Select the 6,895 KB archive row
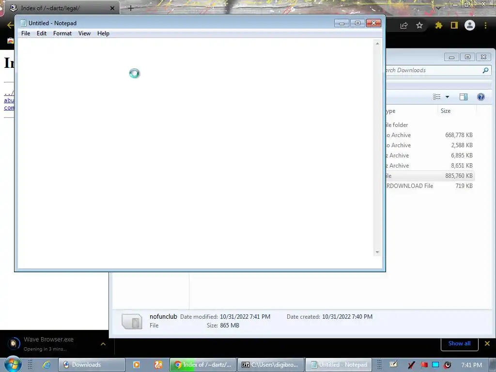496x372 pixels. (430, 155)
